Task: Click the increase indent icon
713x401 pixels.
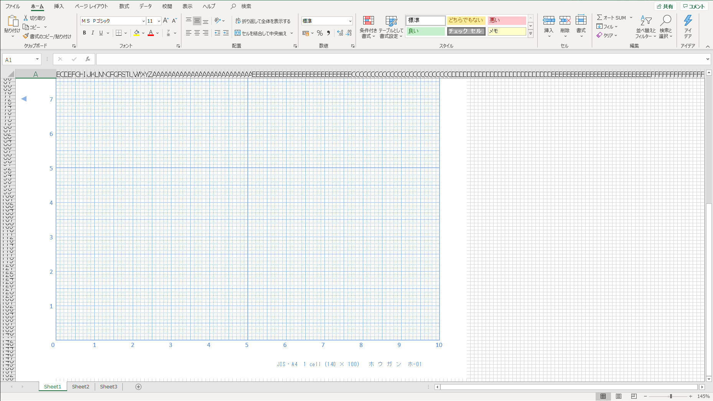Action: (x=226, y=33)
